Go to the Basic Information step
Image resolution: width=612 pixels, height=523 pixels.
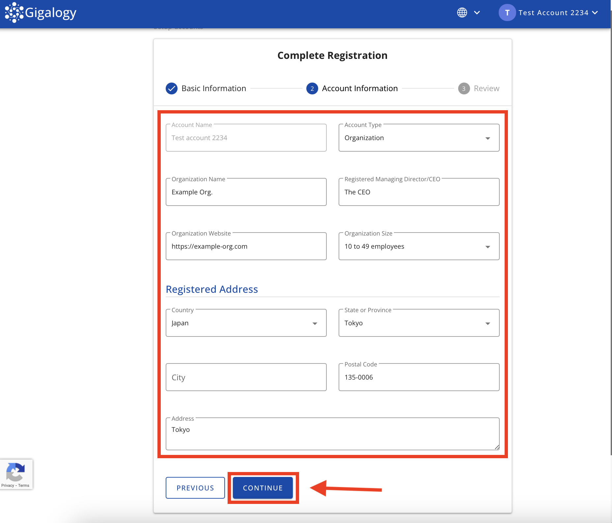click(213, 88)
